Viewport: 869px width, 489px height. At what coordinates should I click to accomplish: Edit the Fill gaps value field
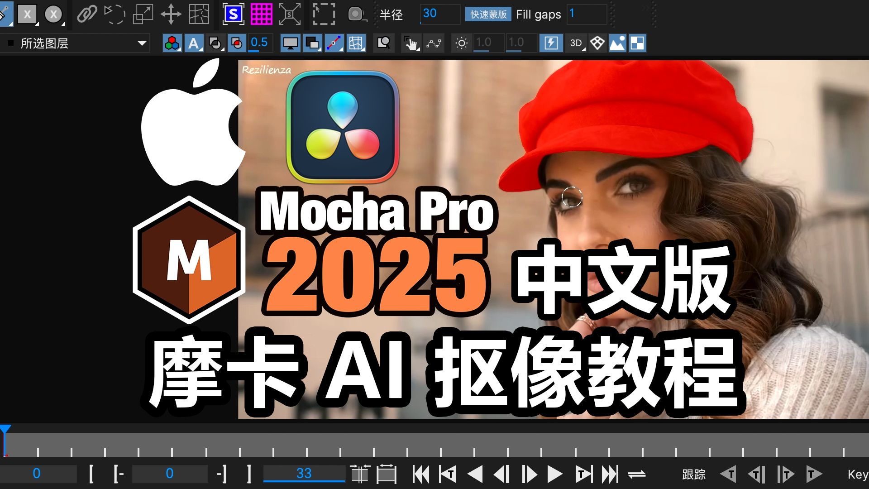pos(587,14)
